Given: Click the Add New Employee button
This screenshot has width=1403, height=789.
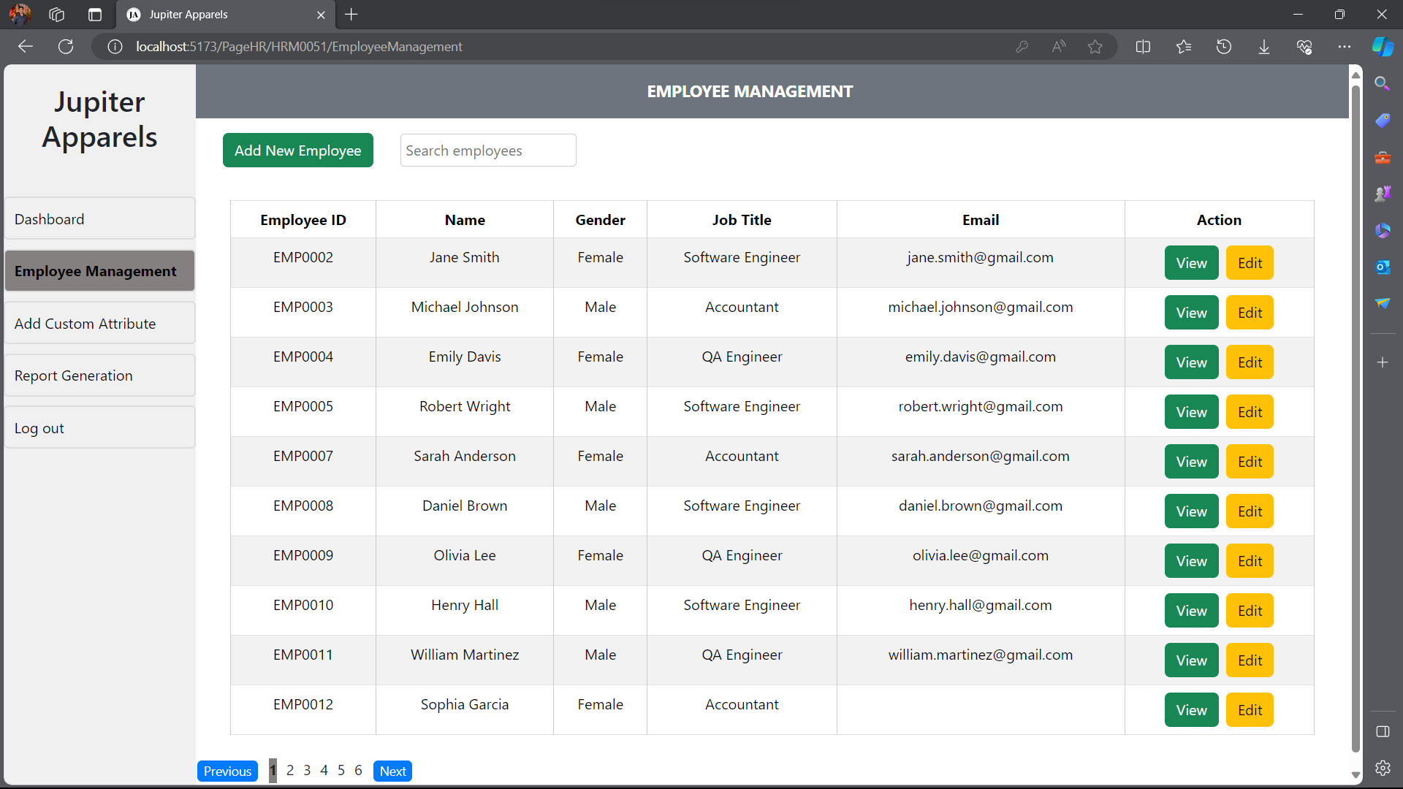Looking at the screenshot, I should point(297,150).
